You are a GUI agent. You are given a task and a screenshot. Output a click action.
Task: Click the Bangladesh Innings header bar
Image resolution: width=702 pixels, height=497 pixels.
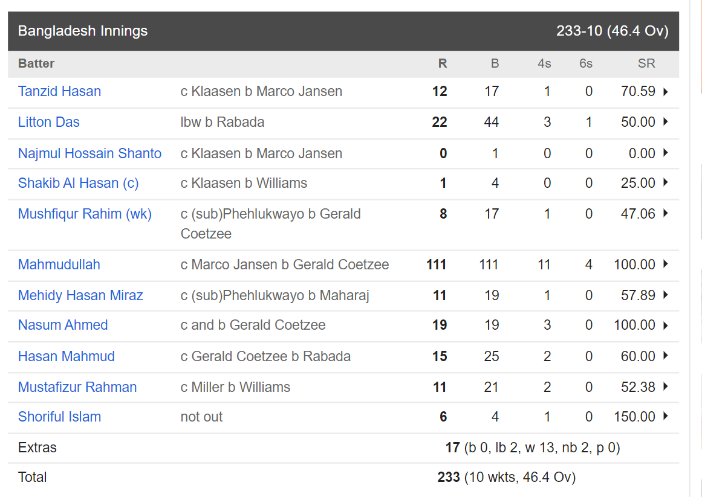pyautogui.click(x=343, y=31)
